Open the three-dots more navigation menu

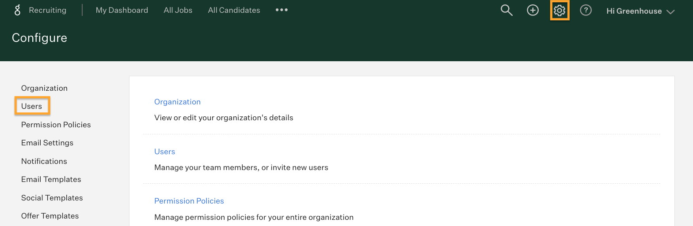click(x=282, y=10)
